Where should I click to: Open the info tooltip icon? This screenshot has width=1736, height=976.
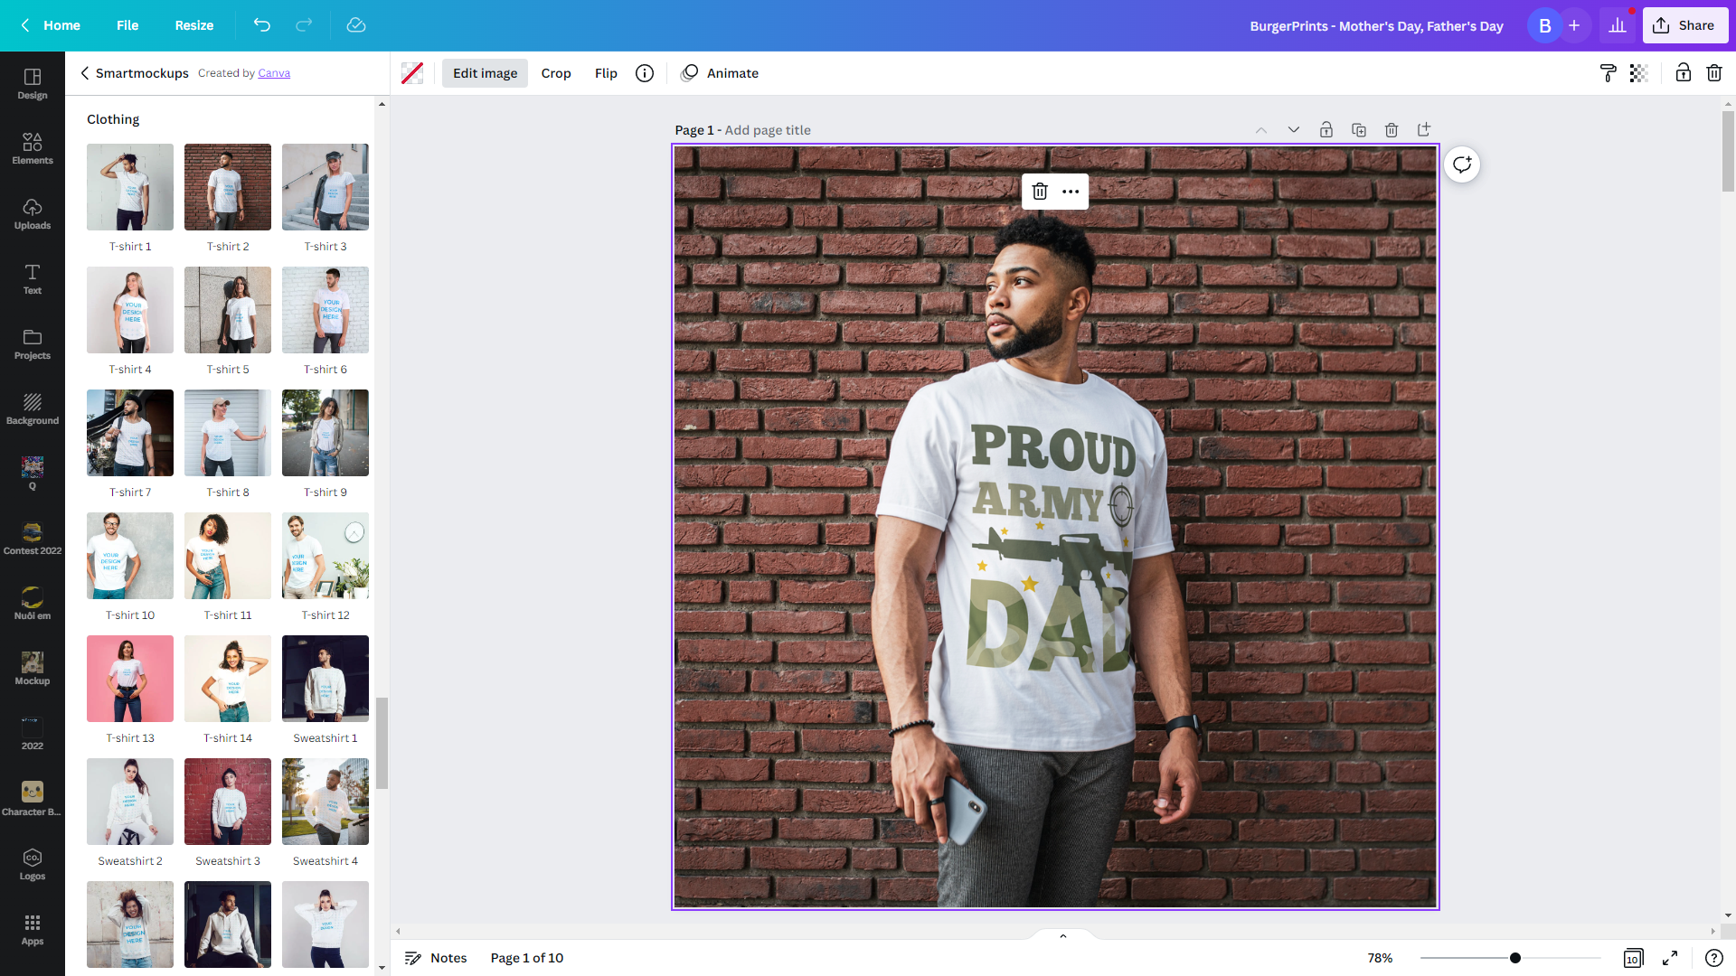pos(645,72)
